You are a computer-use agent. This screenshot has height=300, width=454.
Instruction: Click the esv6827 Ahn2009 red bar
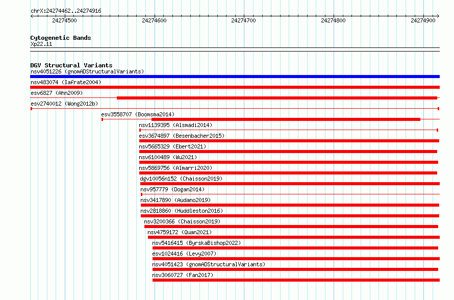(277, 98)
